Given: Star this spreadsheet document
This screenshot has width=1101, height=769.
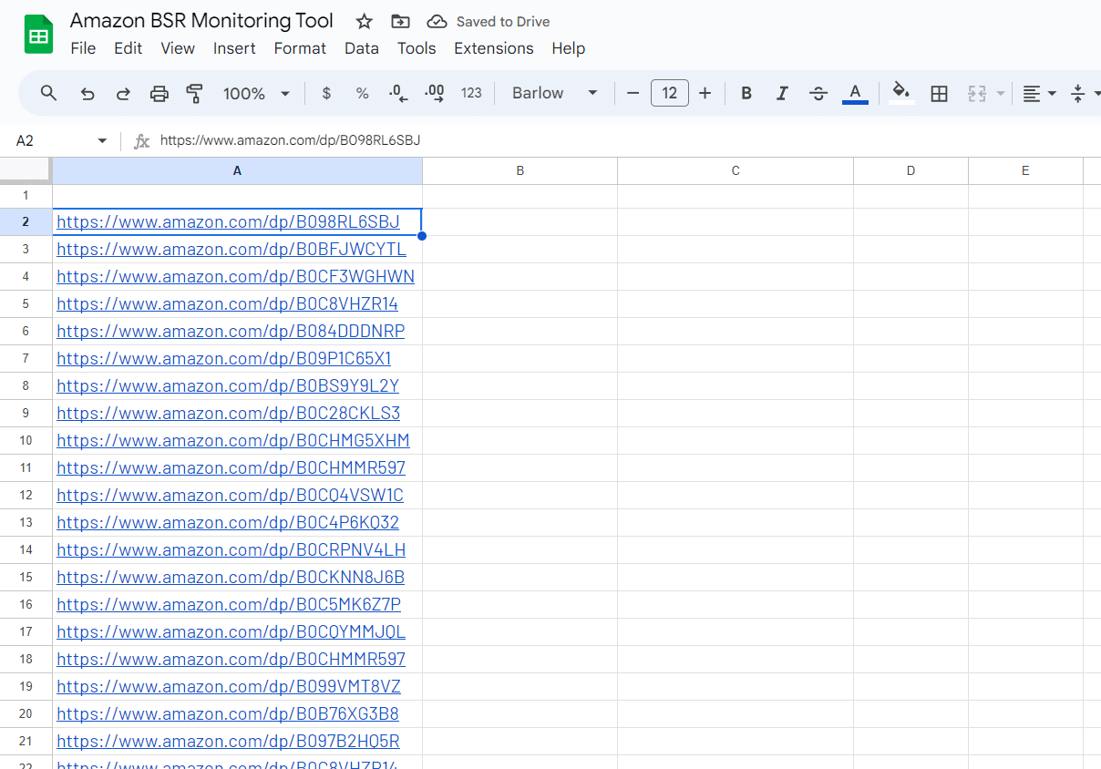Looking at the screenshot, I should [364, 21].
